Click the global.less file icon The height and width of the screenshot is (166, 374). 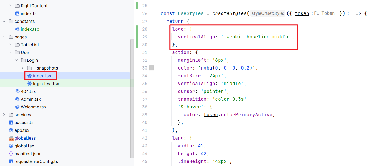11,138
